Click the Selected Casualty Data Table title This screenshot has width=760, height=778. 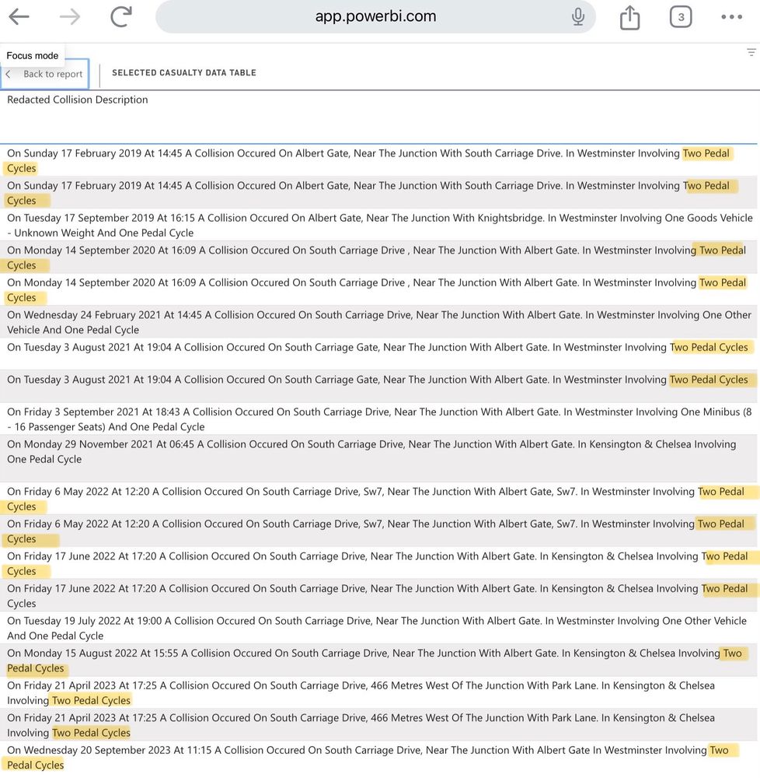coord(184,73)
